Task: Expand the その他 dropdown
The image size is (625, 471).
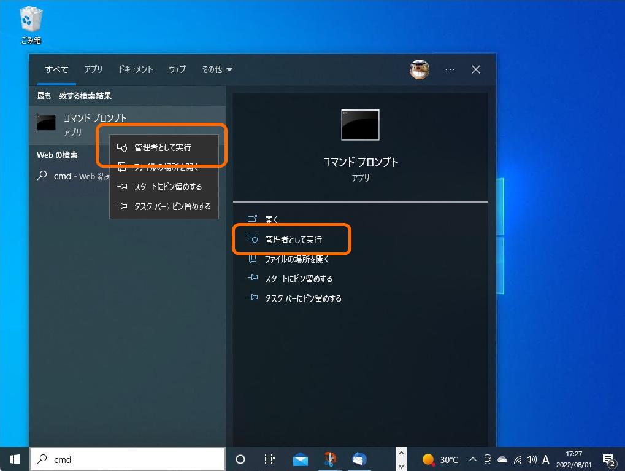Action: click(217, 69)
